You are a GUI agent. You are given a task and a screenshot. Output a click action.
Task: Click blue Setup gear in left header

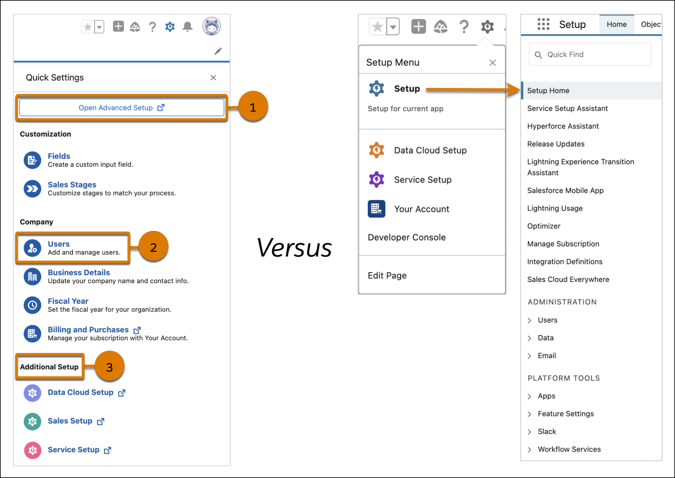click(170, 27)
